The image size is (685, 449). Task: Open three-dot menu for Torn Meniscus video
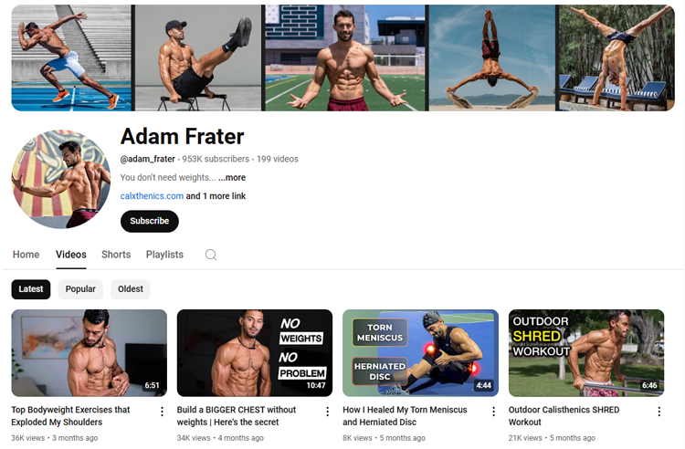493,412
